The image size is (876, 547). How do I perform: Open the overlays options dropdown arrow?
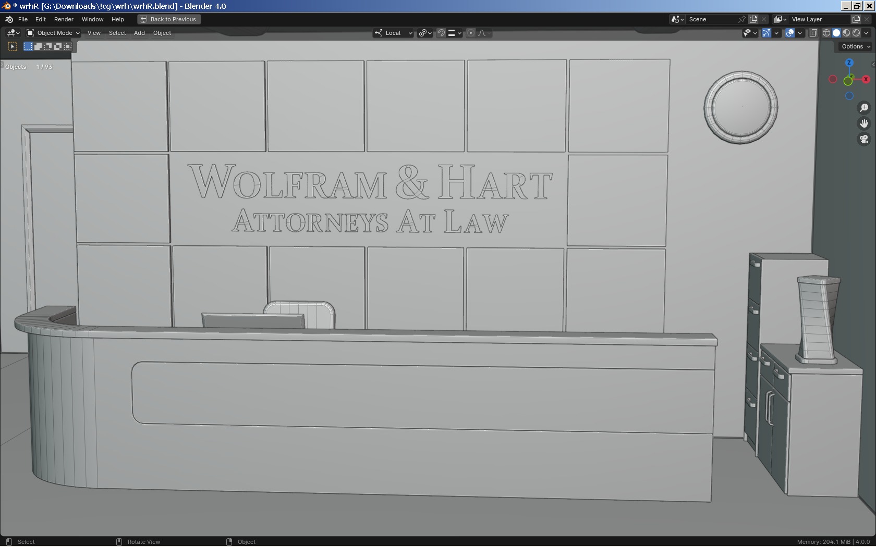tap(800, 33)
